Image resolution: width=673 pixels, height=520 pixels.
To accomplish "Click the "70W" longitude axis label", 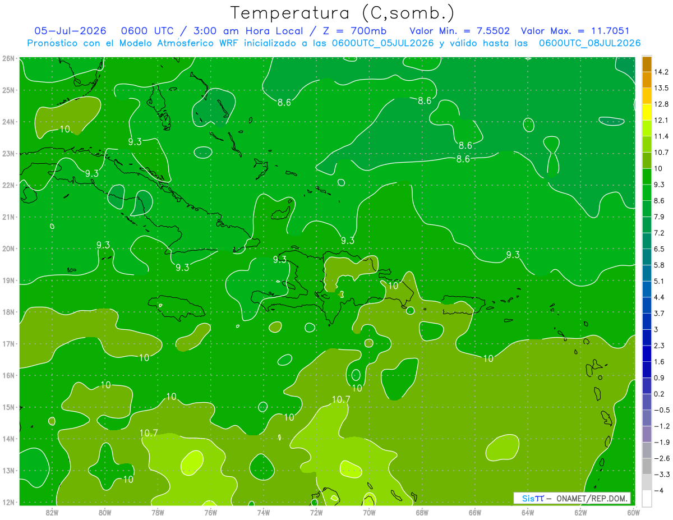I will [369, 512].
